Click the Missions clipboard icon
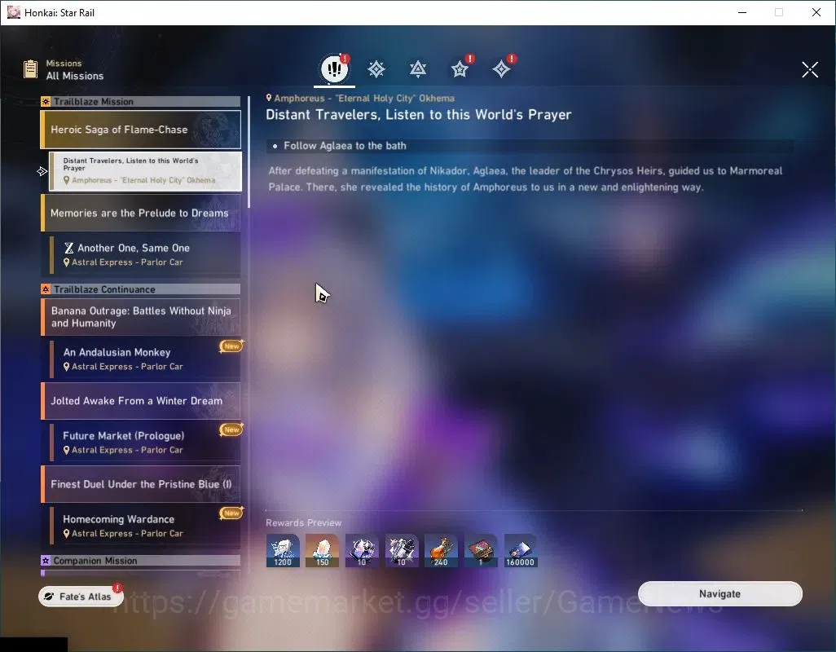 pyautogui.click(x=30, y=69)
